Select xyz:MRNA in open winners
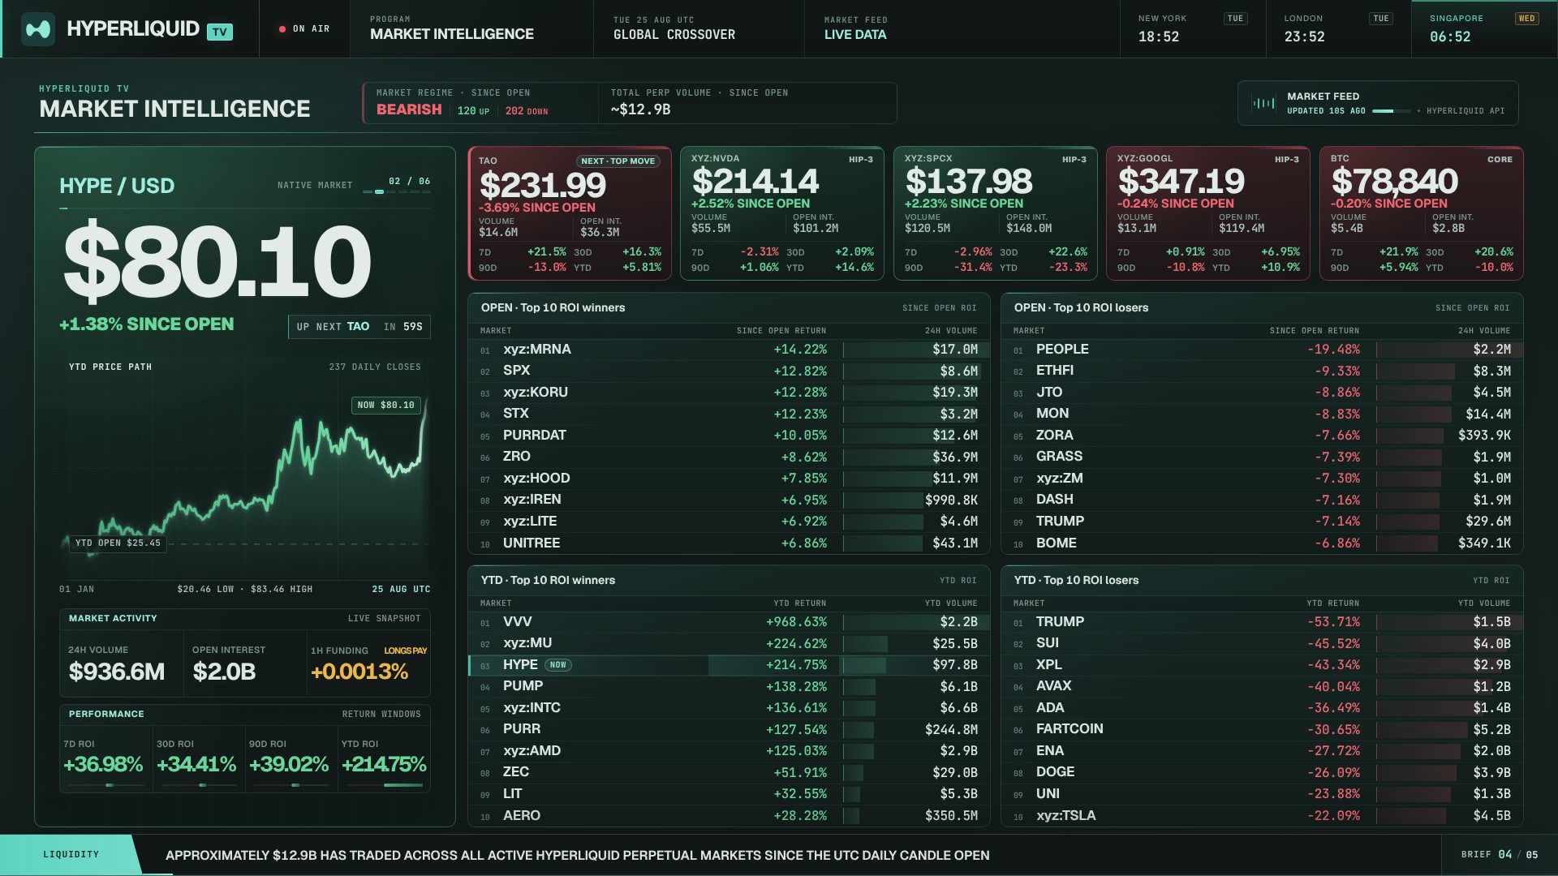The image size is (1558, 876). tap(729, 350)
